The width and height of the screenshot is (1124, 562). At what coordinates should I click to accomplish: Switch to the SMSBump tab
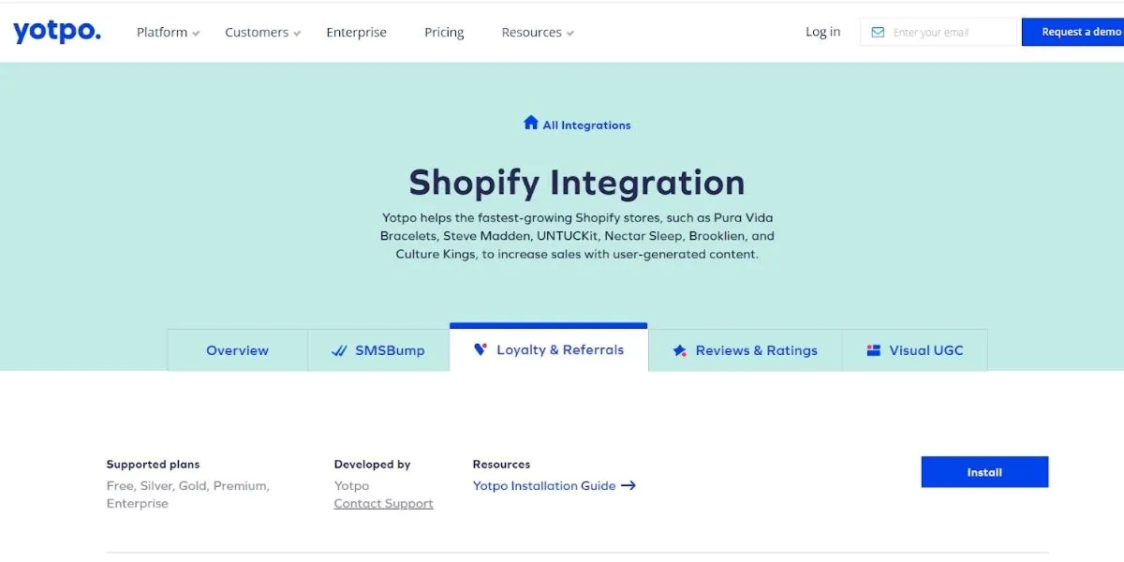click(378, 350)
